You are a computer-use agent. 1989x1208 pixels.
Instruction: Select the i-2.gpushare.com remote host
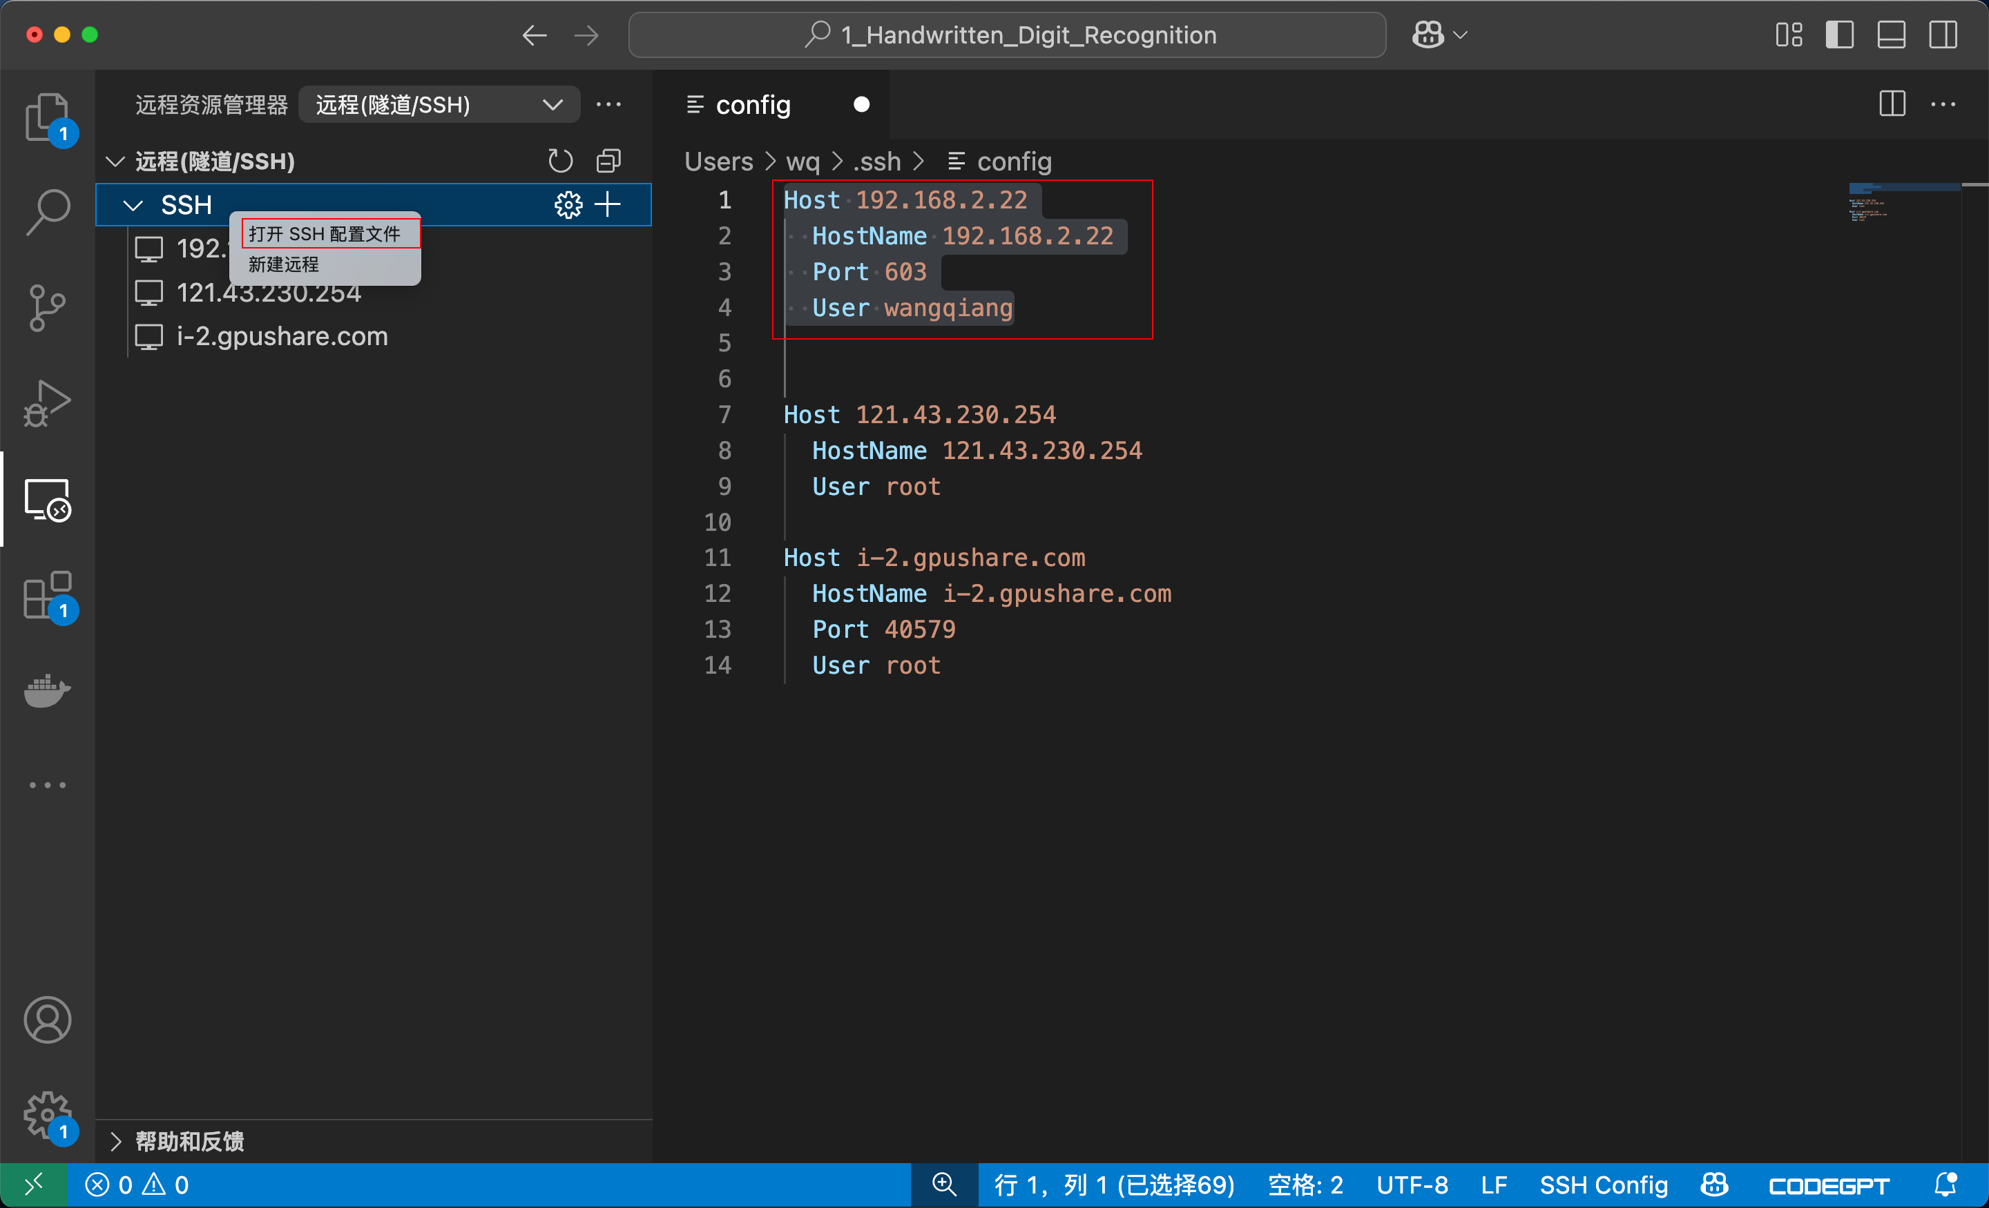pos(282,336)
